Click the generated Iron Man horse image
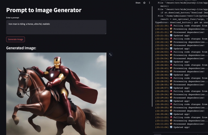Viewport: 208px width, 135px height. (56, 94)
